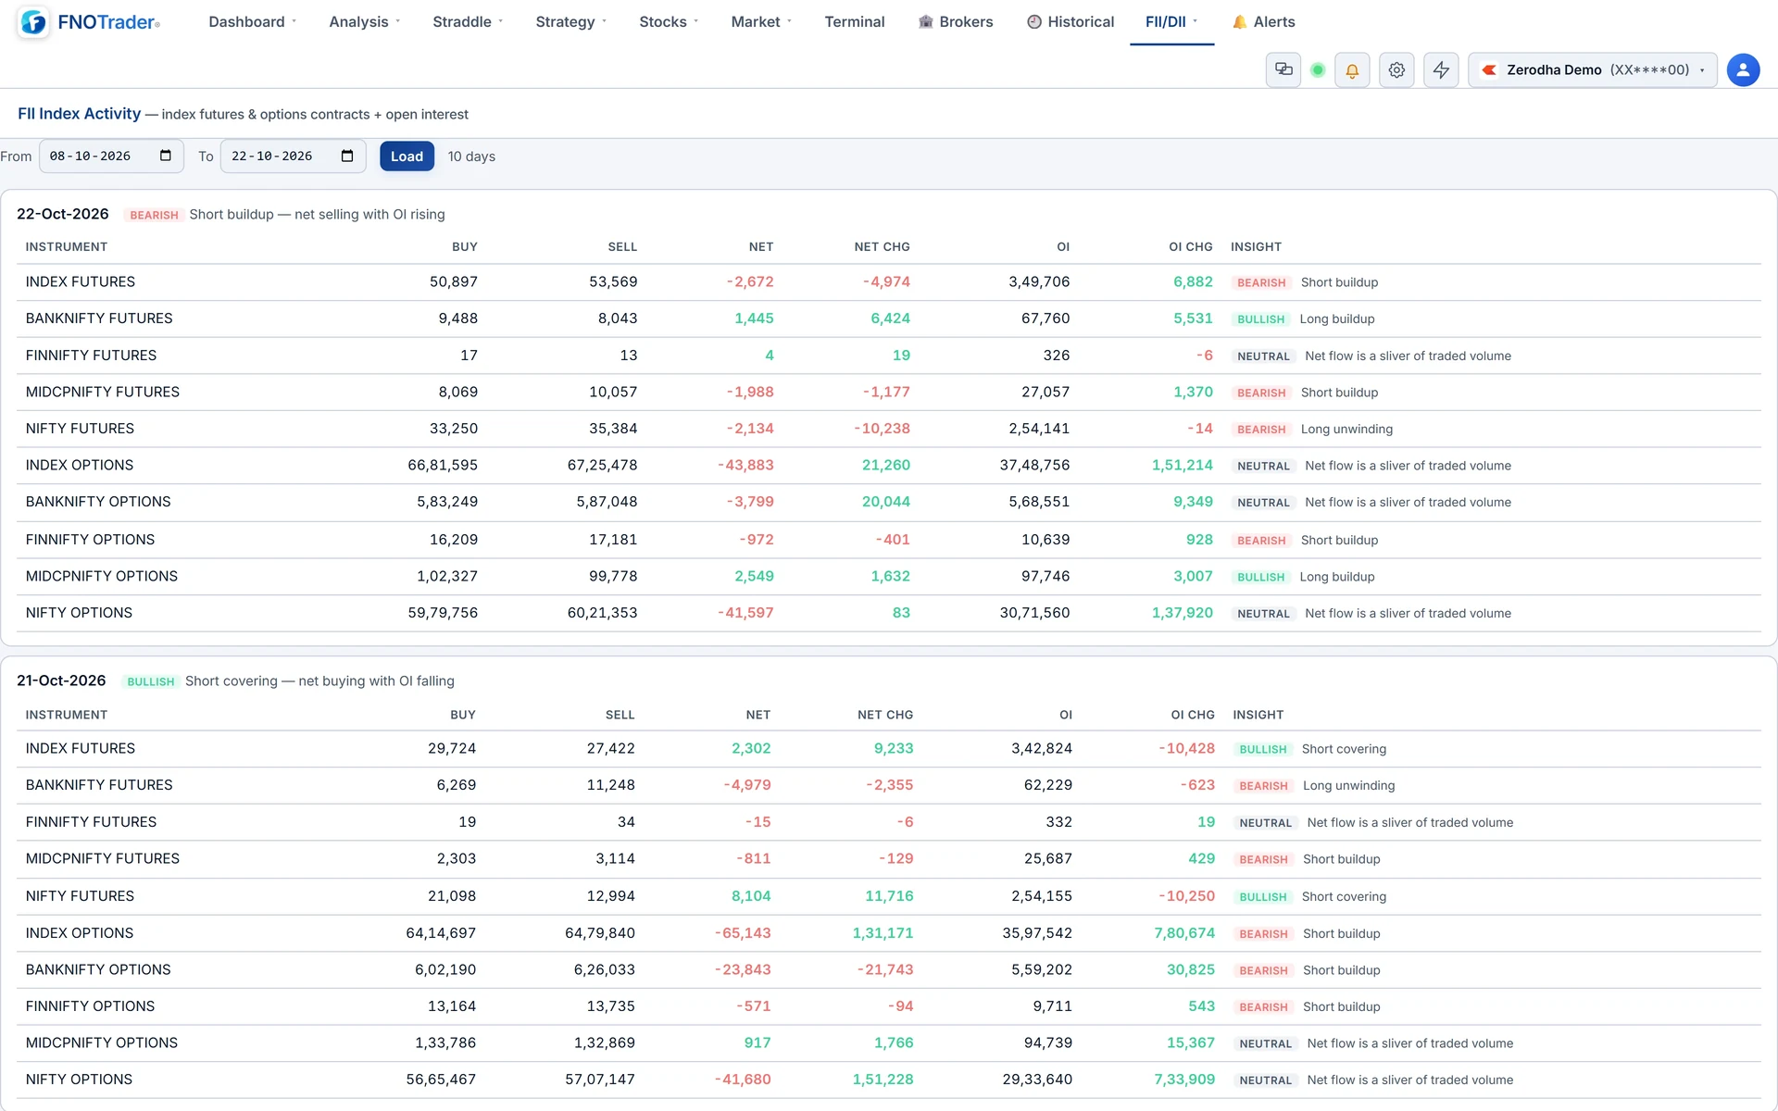This screenshot has height=1111, width=1778.
Task: Click BEARISH badge beside 22-Oct-2026 date
Action: click(x=154, y=215)
